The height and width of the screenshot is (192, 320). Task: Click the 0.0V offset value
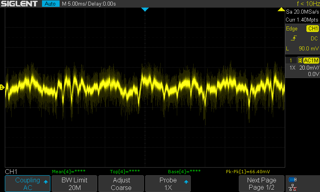click(313, 74)
